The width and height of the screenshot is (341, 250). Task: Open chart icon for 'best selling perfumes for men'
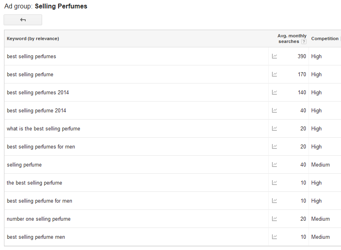click(x=274, y=147)
